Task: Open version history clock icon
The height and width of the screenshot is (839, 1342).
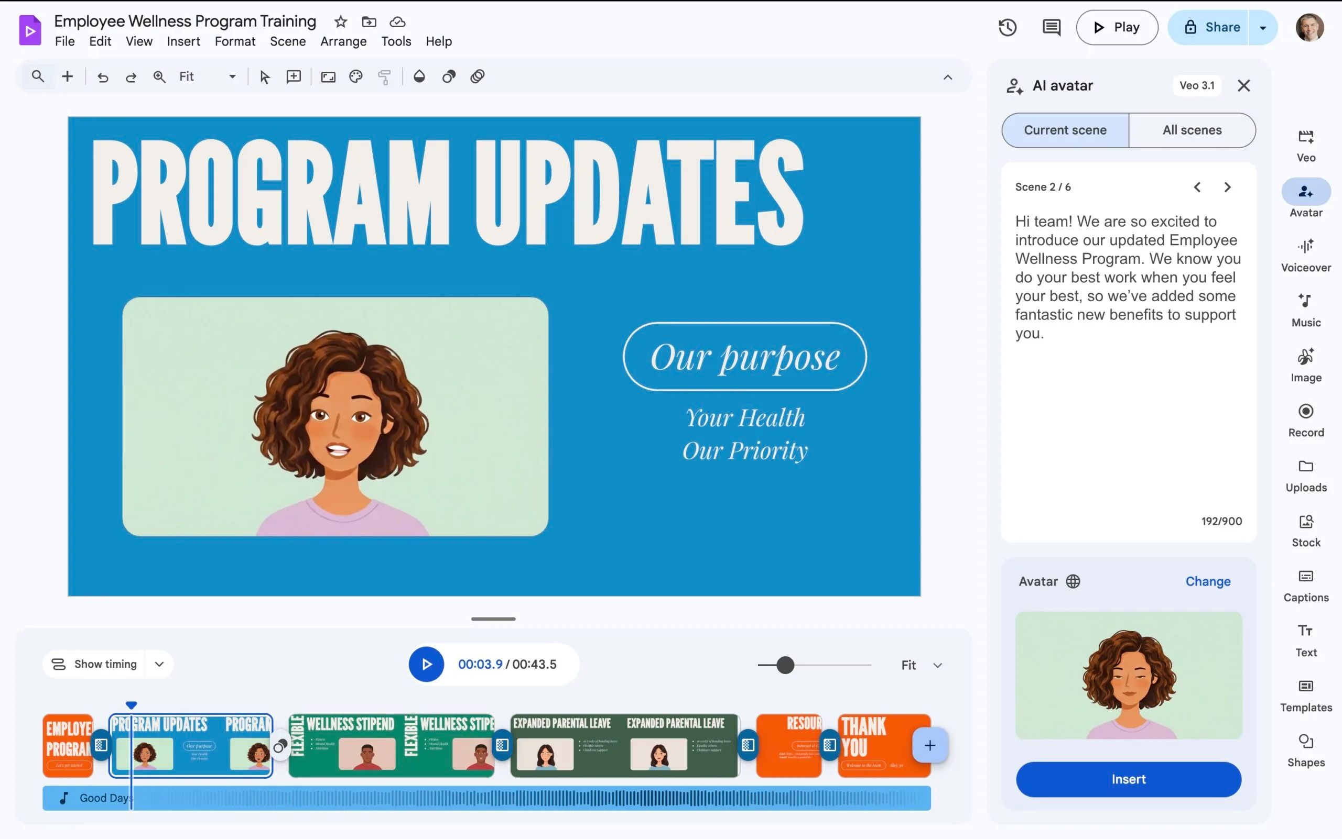Action: [1007, 27]
